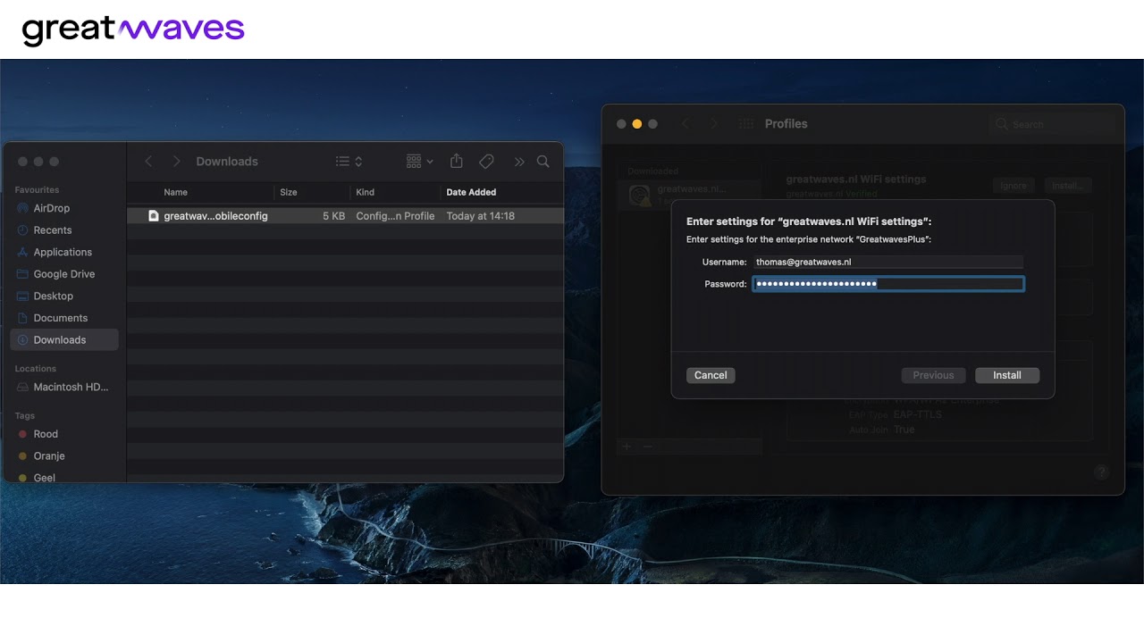Change Finder list view options
The width and height of the screenshot is (1144, 643).
pos(349,162)
